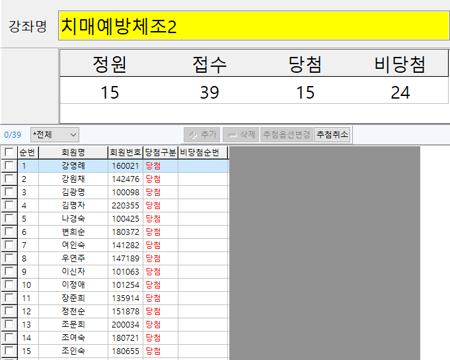This screenshot has width=450, height=360.
Task: Sort by the 순번 column header
Action: pos(28,152)
